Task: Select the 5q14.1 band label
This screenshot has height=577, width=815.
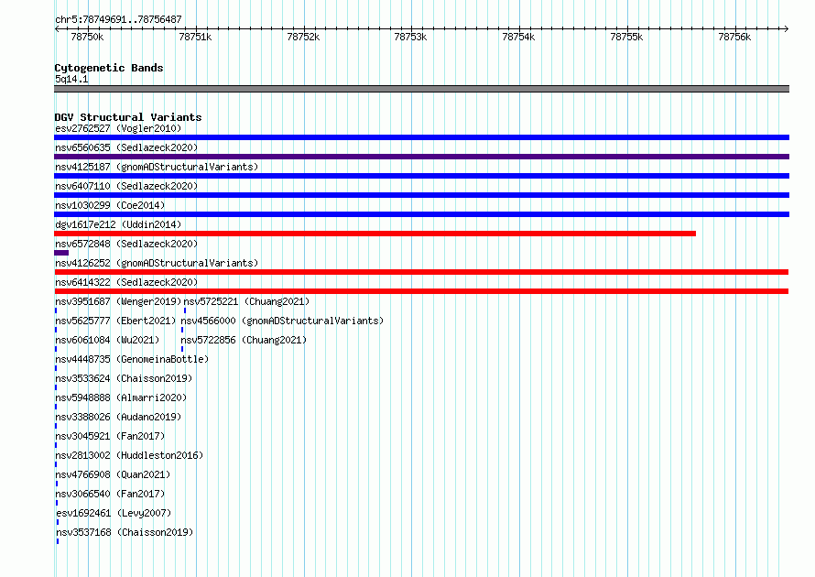Action: 71,79
